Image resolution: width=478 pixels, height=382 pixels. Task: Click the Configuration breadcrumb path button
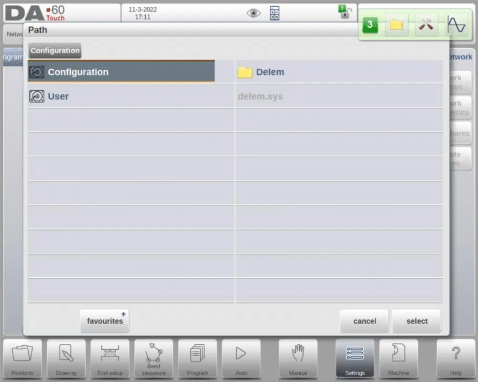tap(55, 51)
